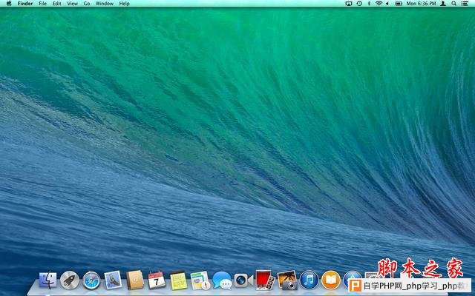Open Messages chat bubbles icon
475x296 pixels.
pyautogui.click(x=222, y=280)
